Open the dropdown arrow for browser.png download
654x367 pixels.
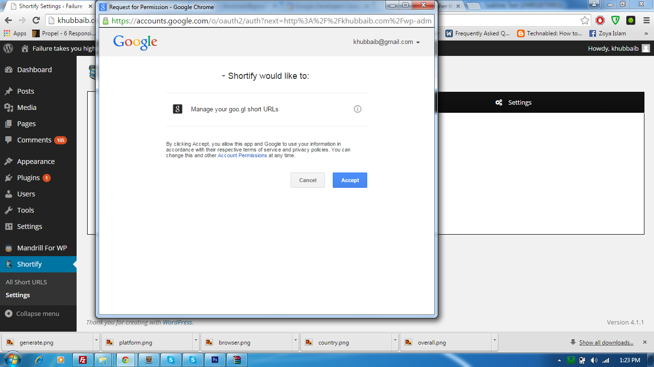click(x=296, y=342)
